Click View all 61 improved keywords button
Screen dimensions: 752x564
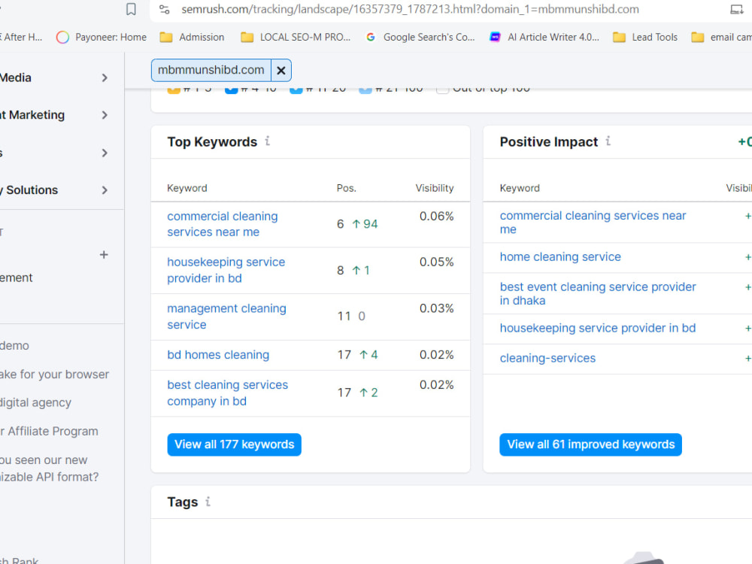[590, 444]
